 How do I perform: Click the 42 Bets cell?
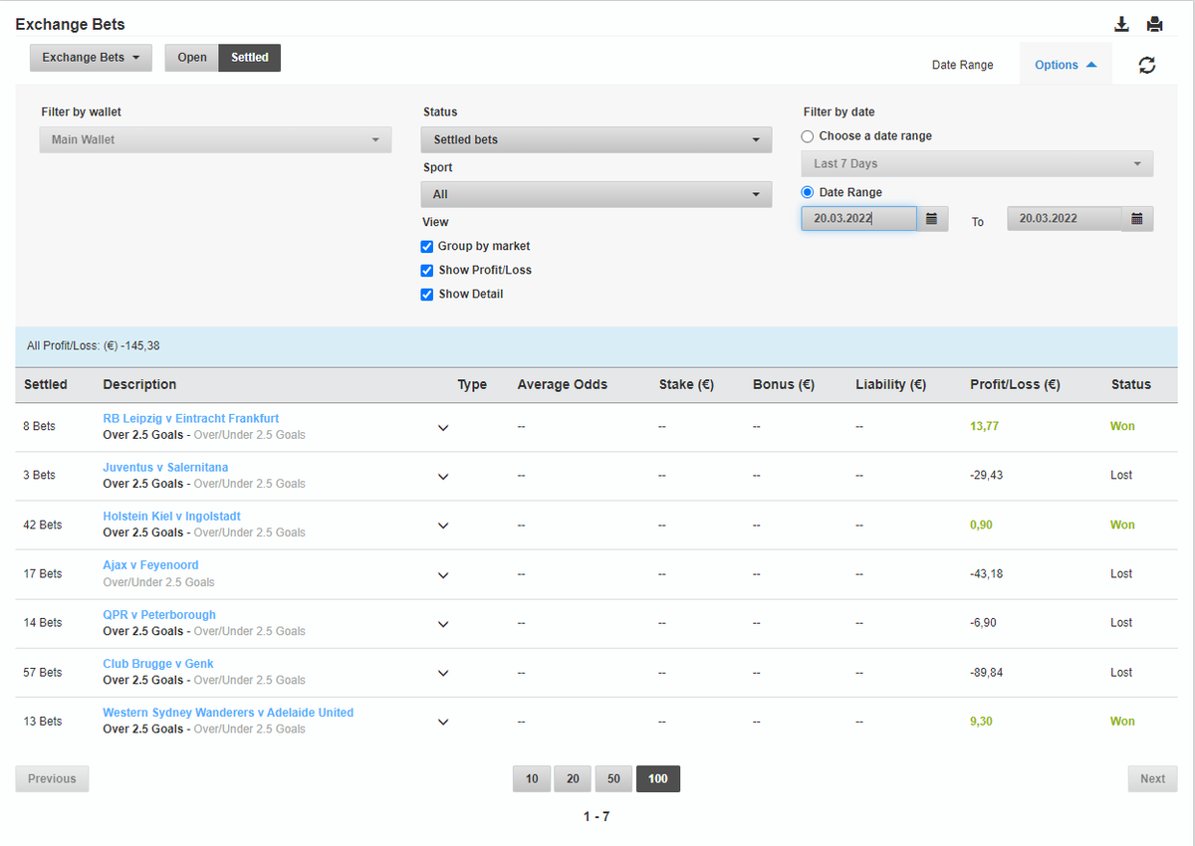coord(43,525)
